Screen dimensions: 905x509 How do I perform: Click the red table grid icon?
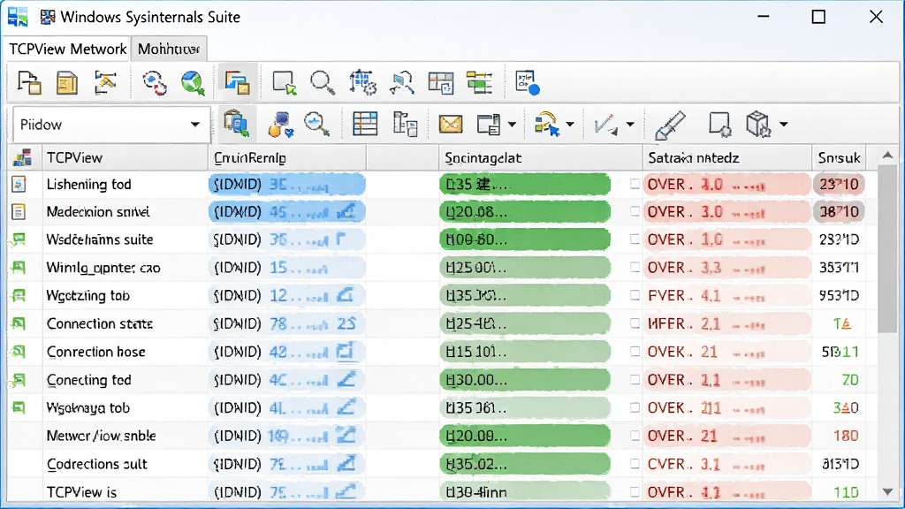click(365, 124)
